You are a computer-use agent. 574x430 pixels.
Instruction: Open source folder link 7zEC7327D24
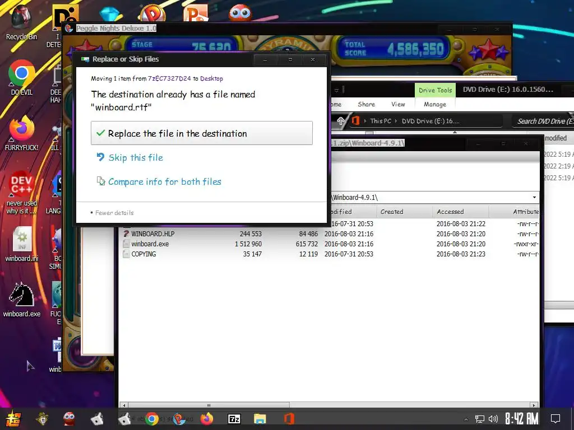pos(169,78)
